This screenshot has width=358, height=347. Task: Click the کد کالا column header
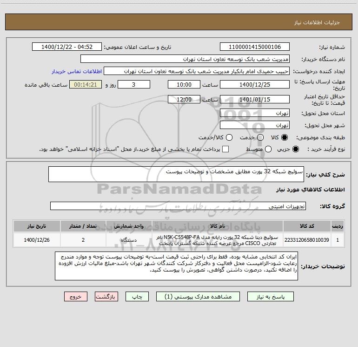307,226
